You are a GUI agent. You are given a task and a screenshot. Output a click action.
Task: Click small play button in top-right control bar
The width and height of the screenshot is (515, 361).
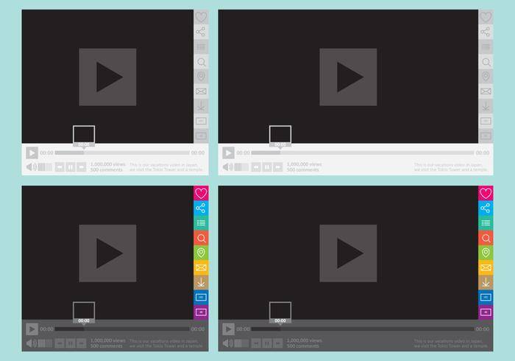[x=228, y=153]
